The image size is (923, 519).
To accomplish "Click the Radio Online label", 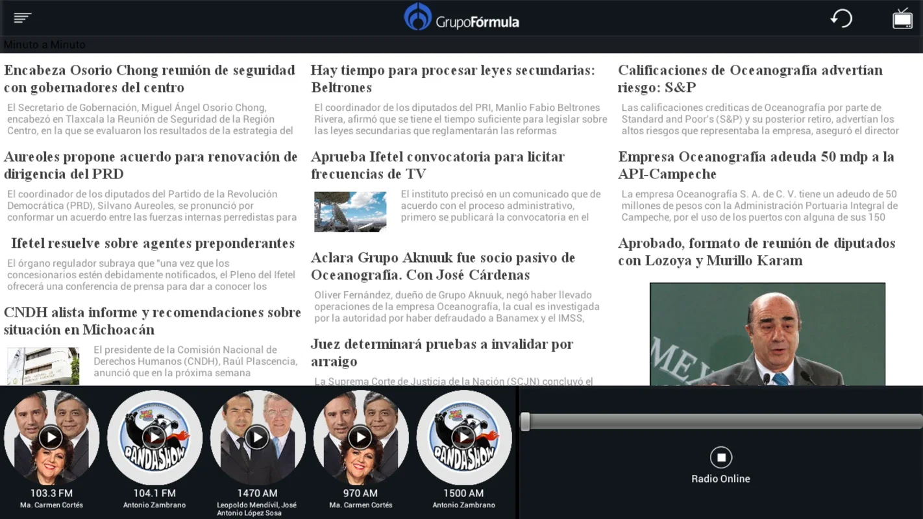I will [x=720, y=479].
